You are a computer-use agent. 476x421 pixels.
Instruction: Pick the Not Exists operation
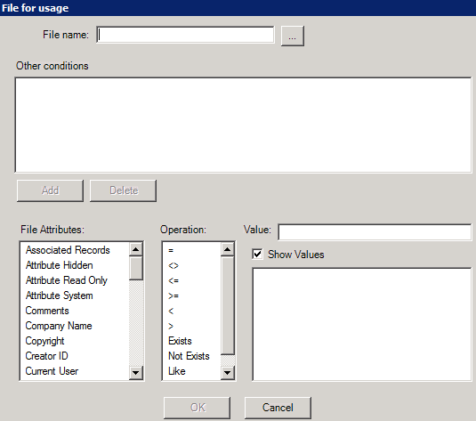coord(189,356)
